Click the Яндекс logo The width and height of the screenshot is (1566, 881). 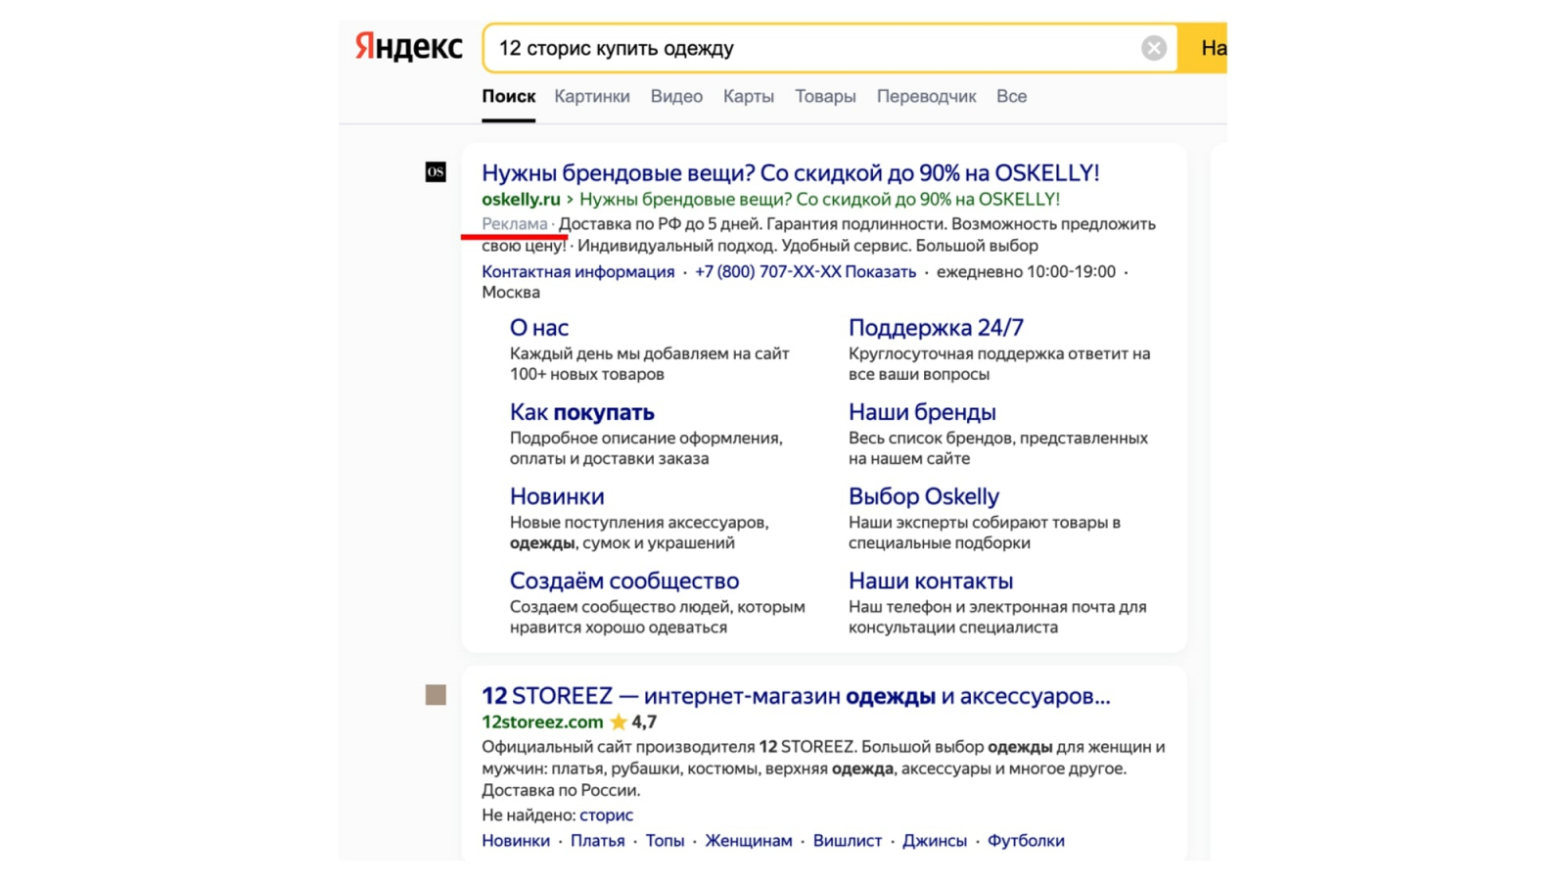pos(408,47)
